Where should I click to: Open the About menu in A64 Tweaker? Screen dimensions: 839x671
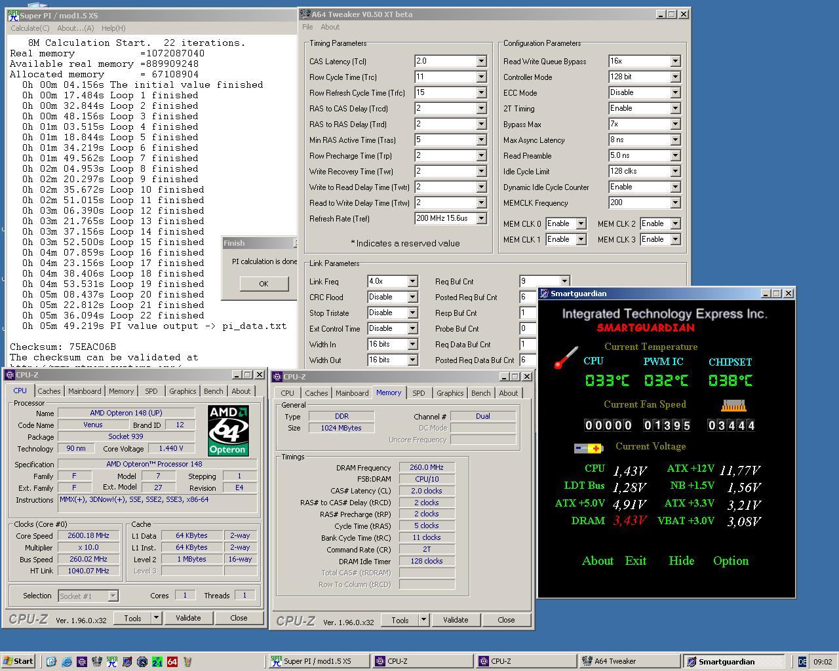330,27
